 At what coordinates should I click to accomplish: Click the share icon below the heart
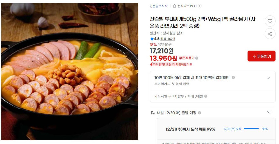(270, 34)
